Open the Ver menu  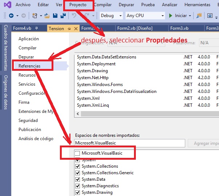point(59,5)
